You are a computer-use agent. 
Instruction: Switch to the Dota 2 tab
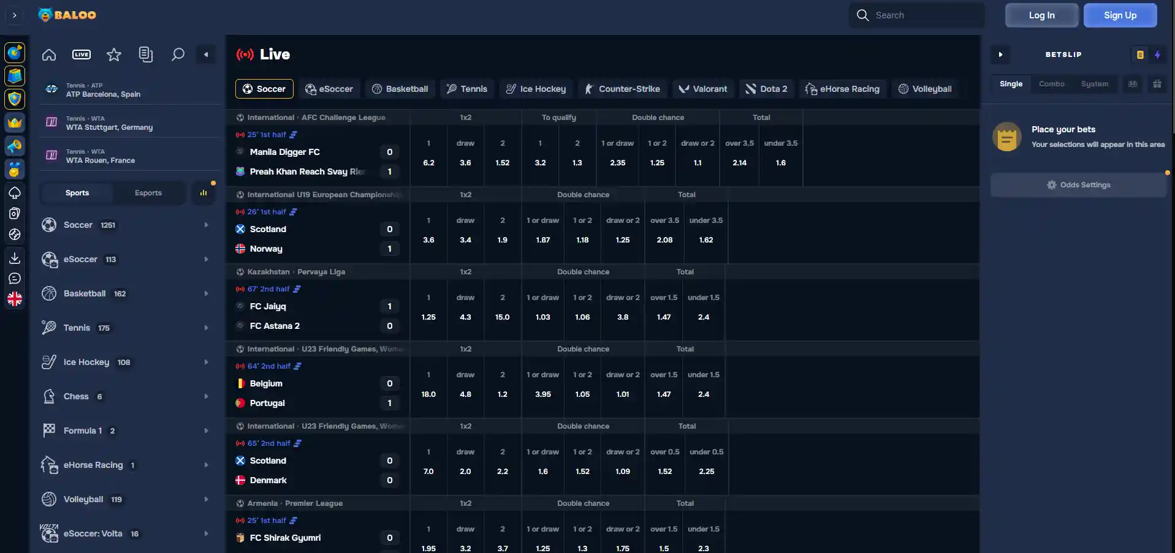pos(766,89)
